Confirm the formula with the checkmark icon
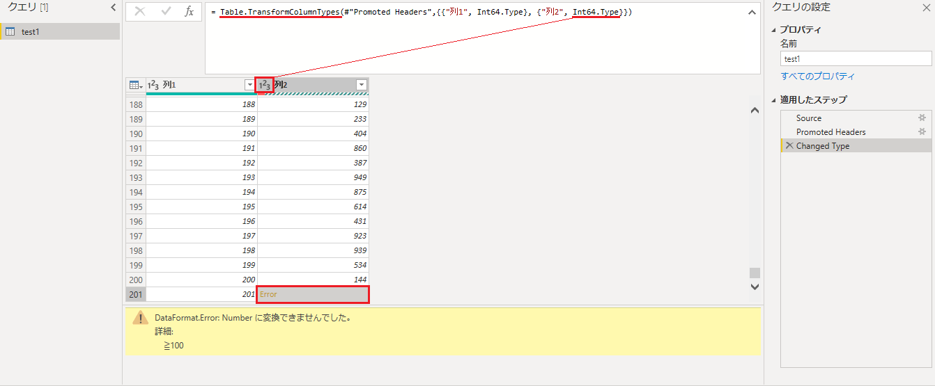Image resolution: width=935 pixels, height=386 pixels. click(166, 11)
